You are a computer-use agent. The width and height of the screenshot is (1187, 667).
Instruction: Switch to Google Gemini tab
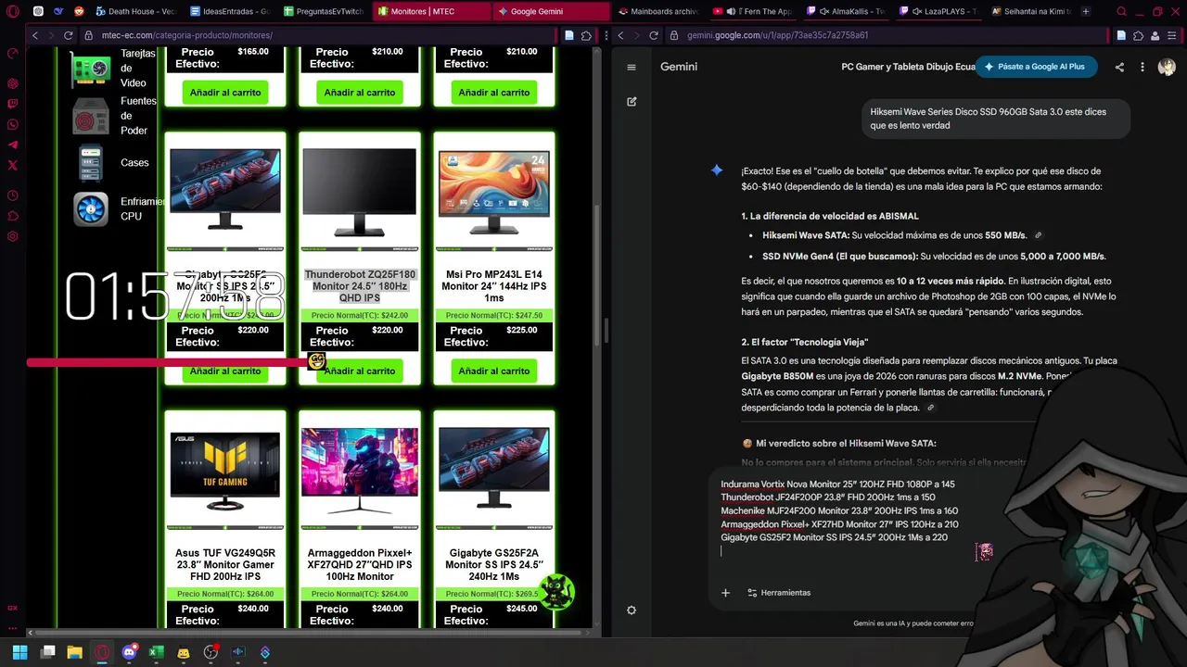point(551,11)
